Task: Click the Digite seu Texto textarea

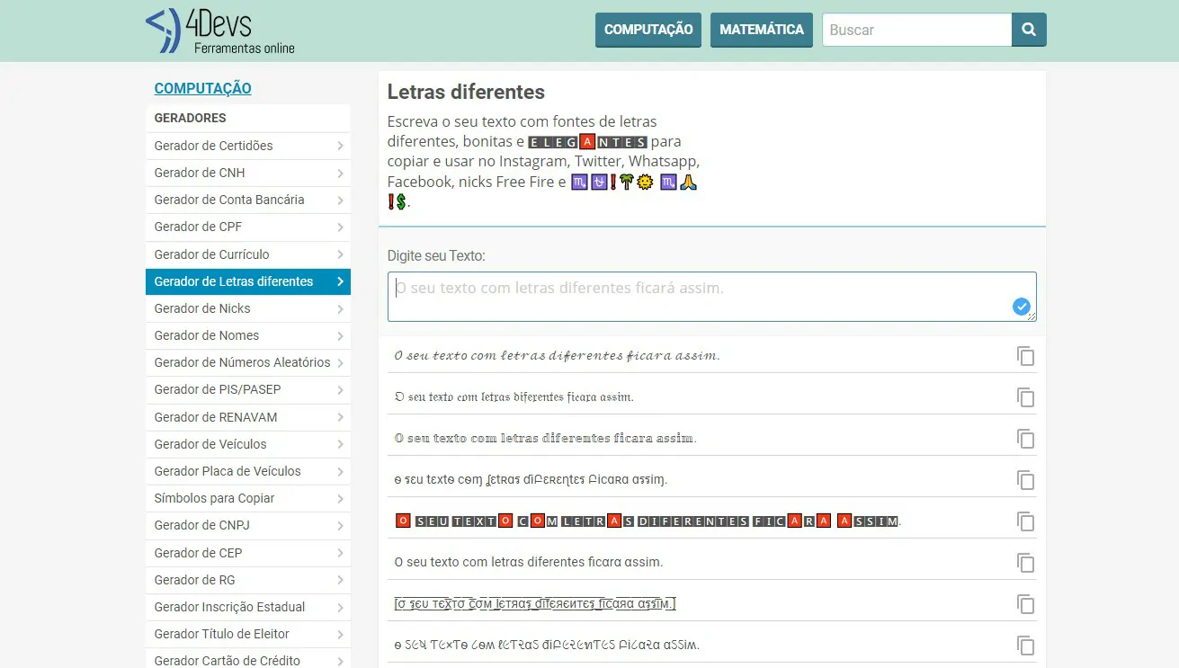Action: pyautogui.click(x=711, y=297)
